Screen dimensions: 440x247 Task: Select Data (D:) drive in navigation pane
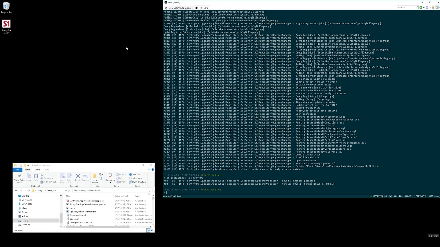tap(25, 224)
